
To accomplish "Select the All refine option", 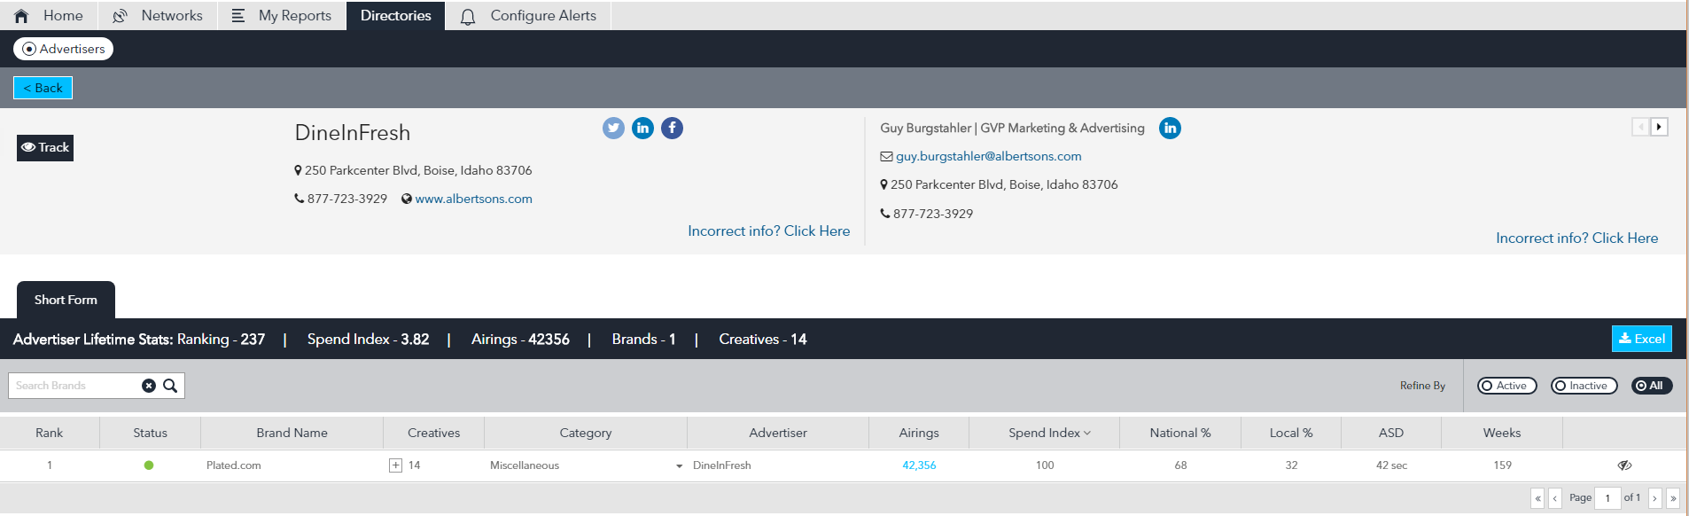I will click(1652, 386).
